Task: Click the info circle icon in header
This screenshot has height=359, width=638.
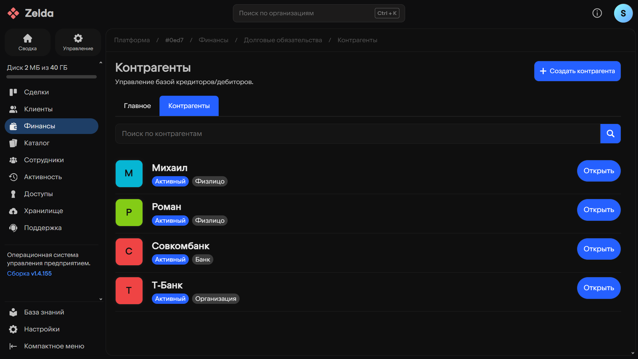Action: 597,13
